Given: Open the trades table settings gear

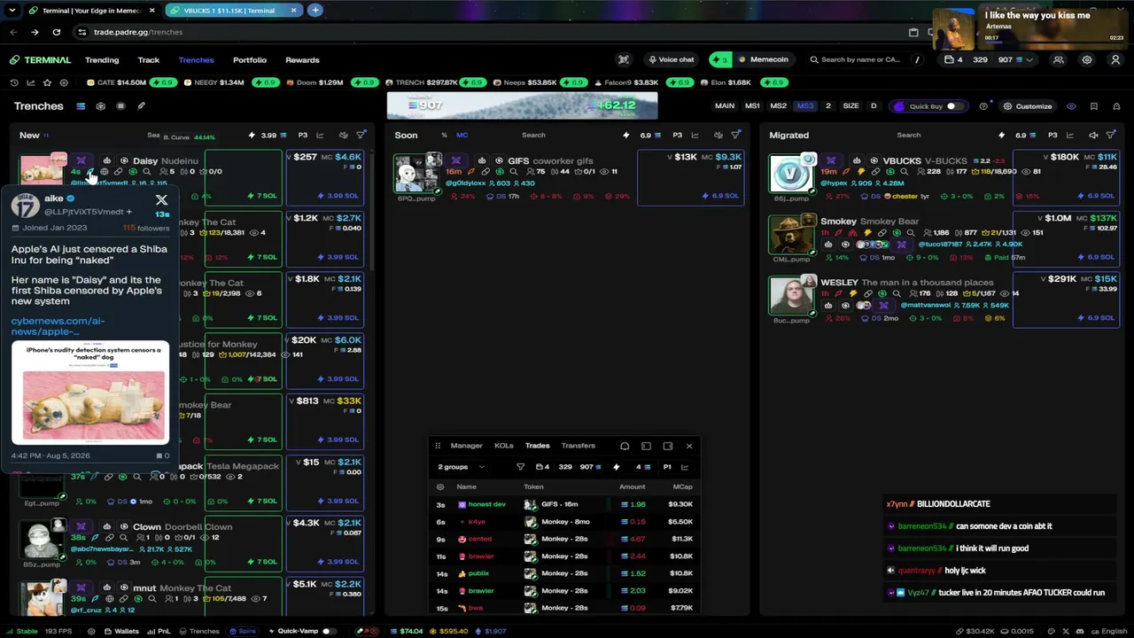Looking at the screenshot, I should [x=440, y=486].
